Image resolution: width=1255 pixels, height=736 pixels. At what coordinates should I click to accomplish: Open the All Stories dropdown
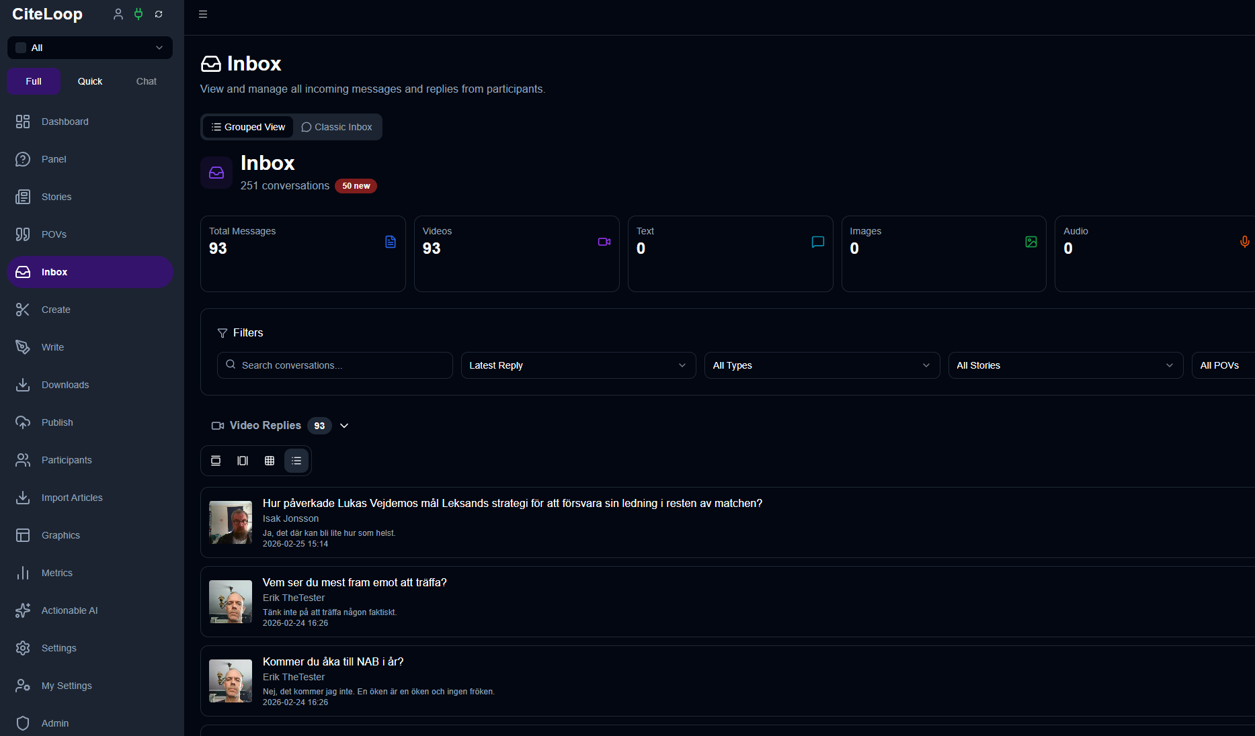(1065, 365)
